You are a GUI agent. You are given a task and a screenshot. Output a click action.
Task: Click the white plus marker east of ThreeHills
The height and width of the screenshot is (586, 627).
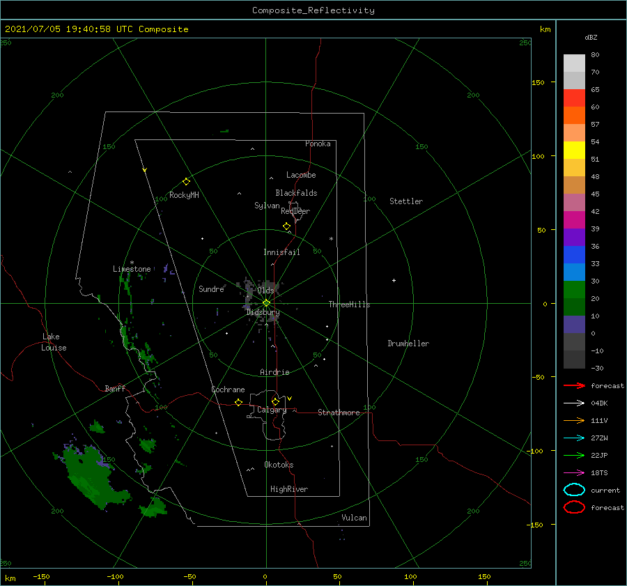[x=394, y=280]
